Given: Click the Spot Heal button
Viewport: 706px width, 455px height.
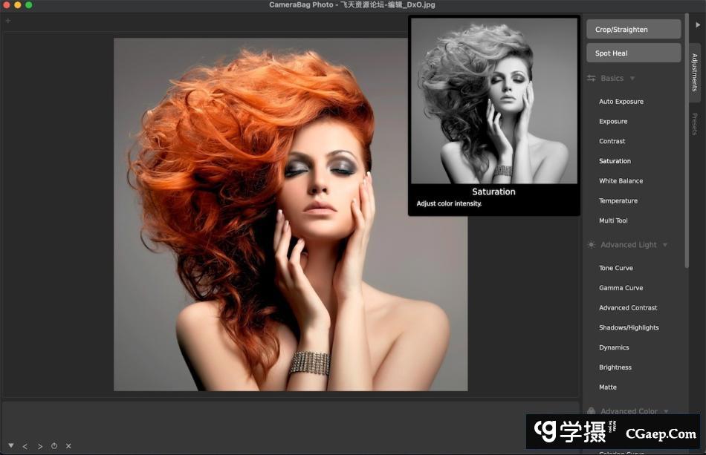Looking at the screenshot, I should point(633,53).
